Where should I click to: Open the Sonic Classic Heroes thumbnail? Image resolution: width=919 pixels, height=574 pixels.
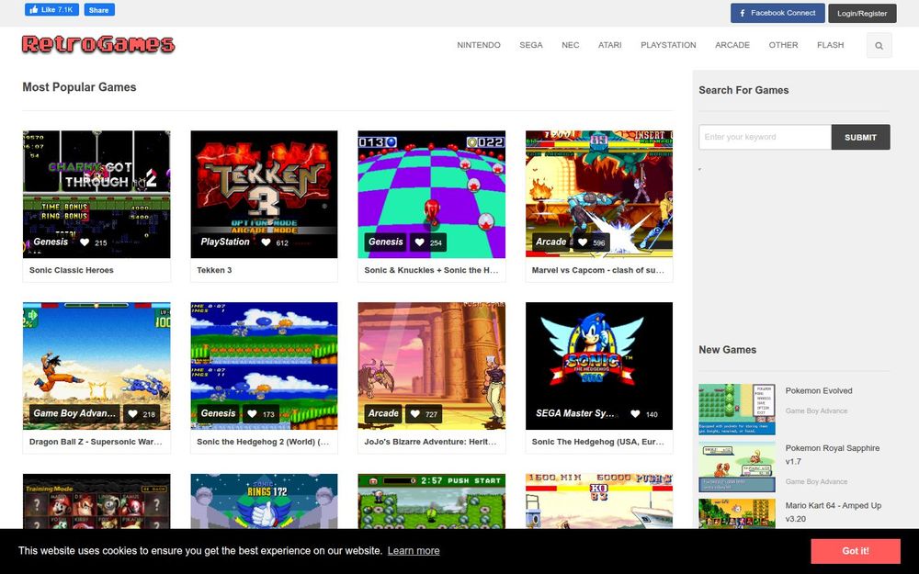tap(96, 194)
